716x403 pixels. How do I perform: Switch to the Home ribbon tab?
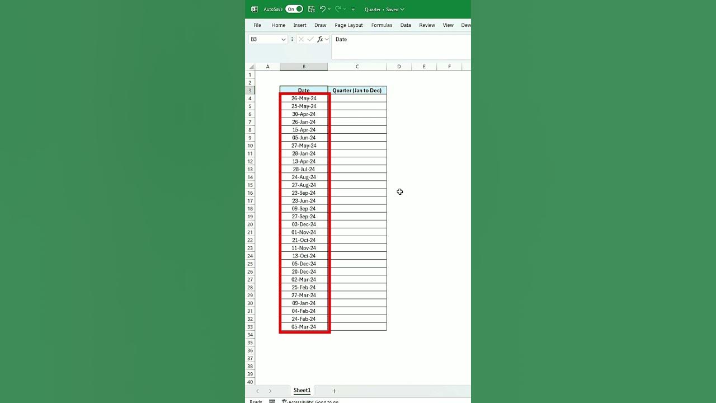coord(279,25)
